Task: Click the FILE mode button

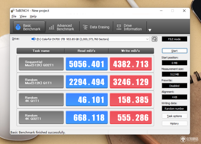Action: pos(174,39)
